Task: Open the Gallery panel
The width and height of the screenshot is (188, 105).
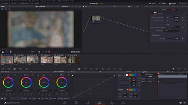Action: 5,3
